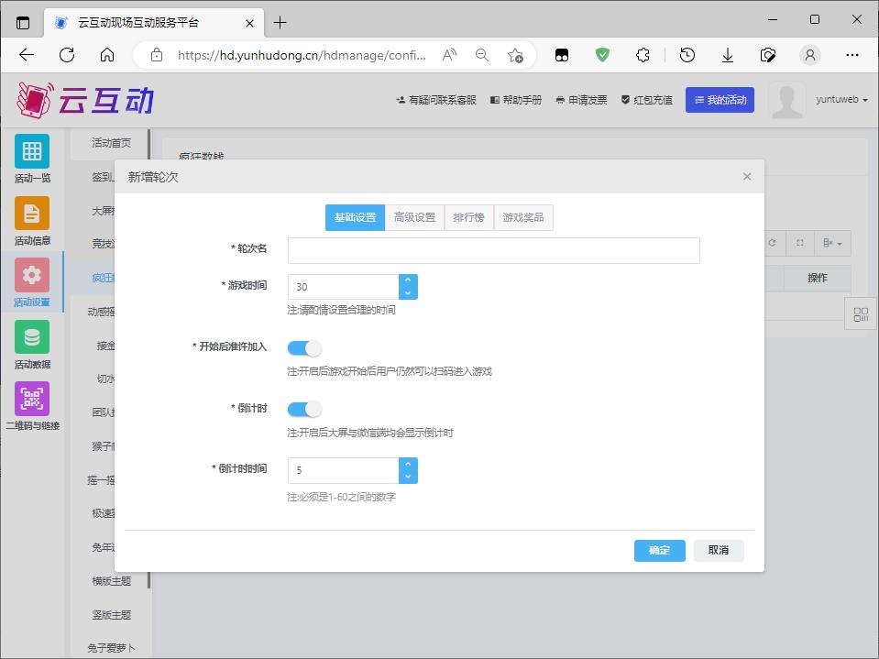Select the 竖版主题 menu item
The height and width of the screenshot is (659, 879).
tap(111, 615)
